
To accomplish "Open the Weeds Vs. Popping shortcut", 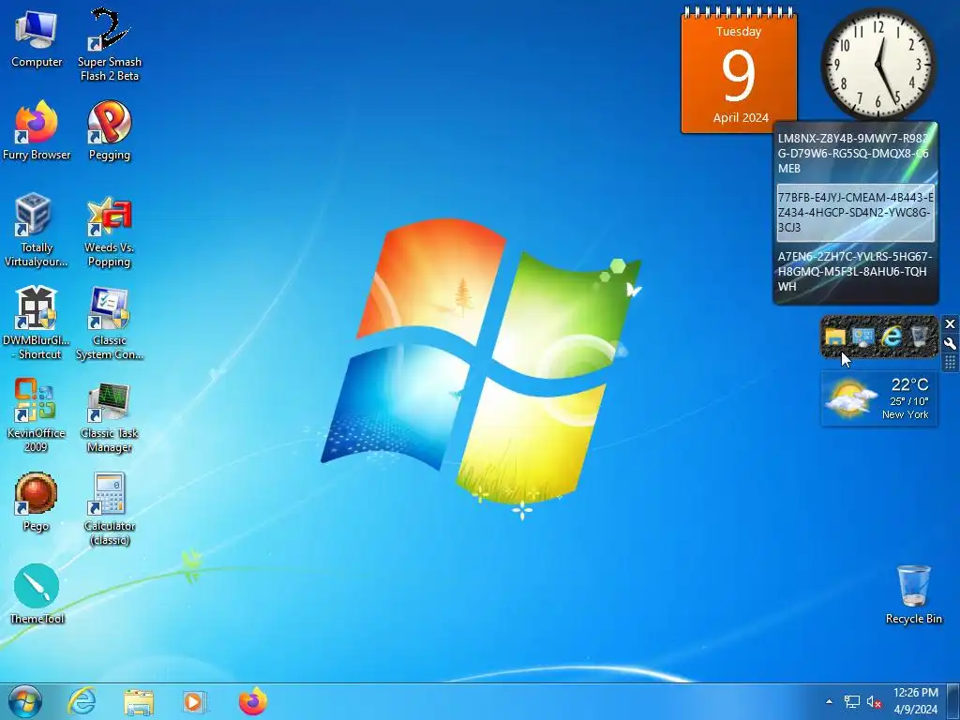I will pyautogui.click(x=109, y=231).
